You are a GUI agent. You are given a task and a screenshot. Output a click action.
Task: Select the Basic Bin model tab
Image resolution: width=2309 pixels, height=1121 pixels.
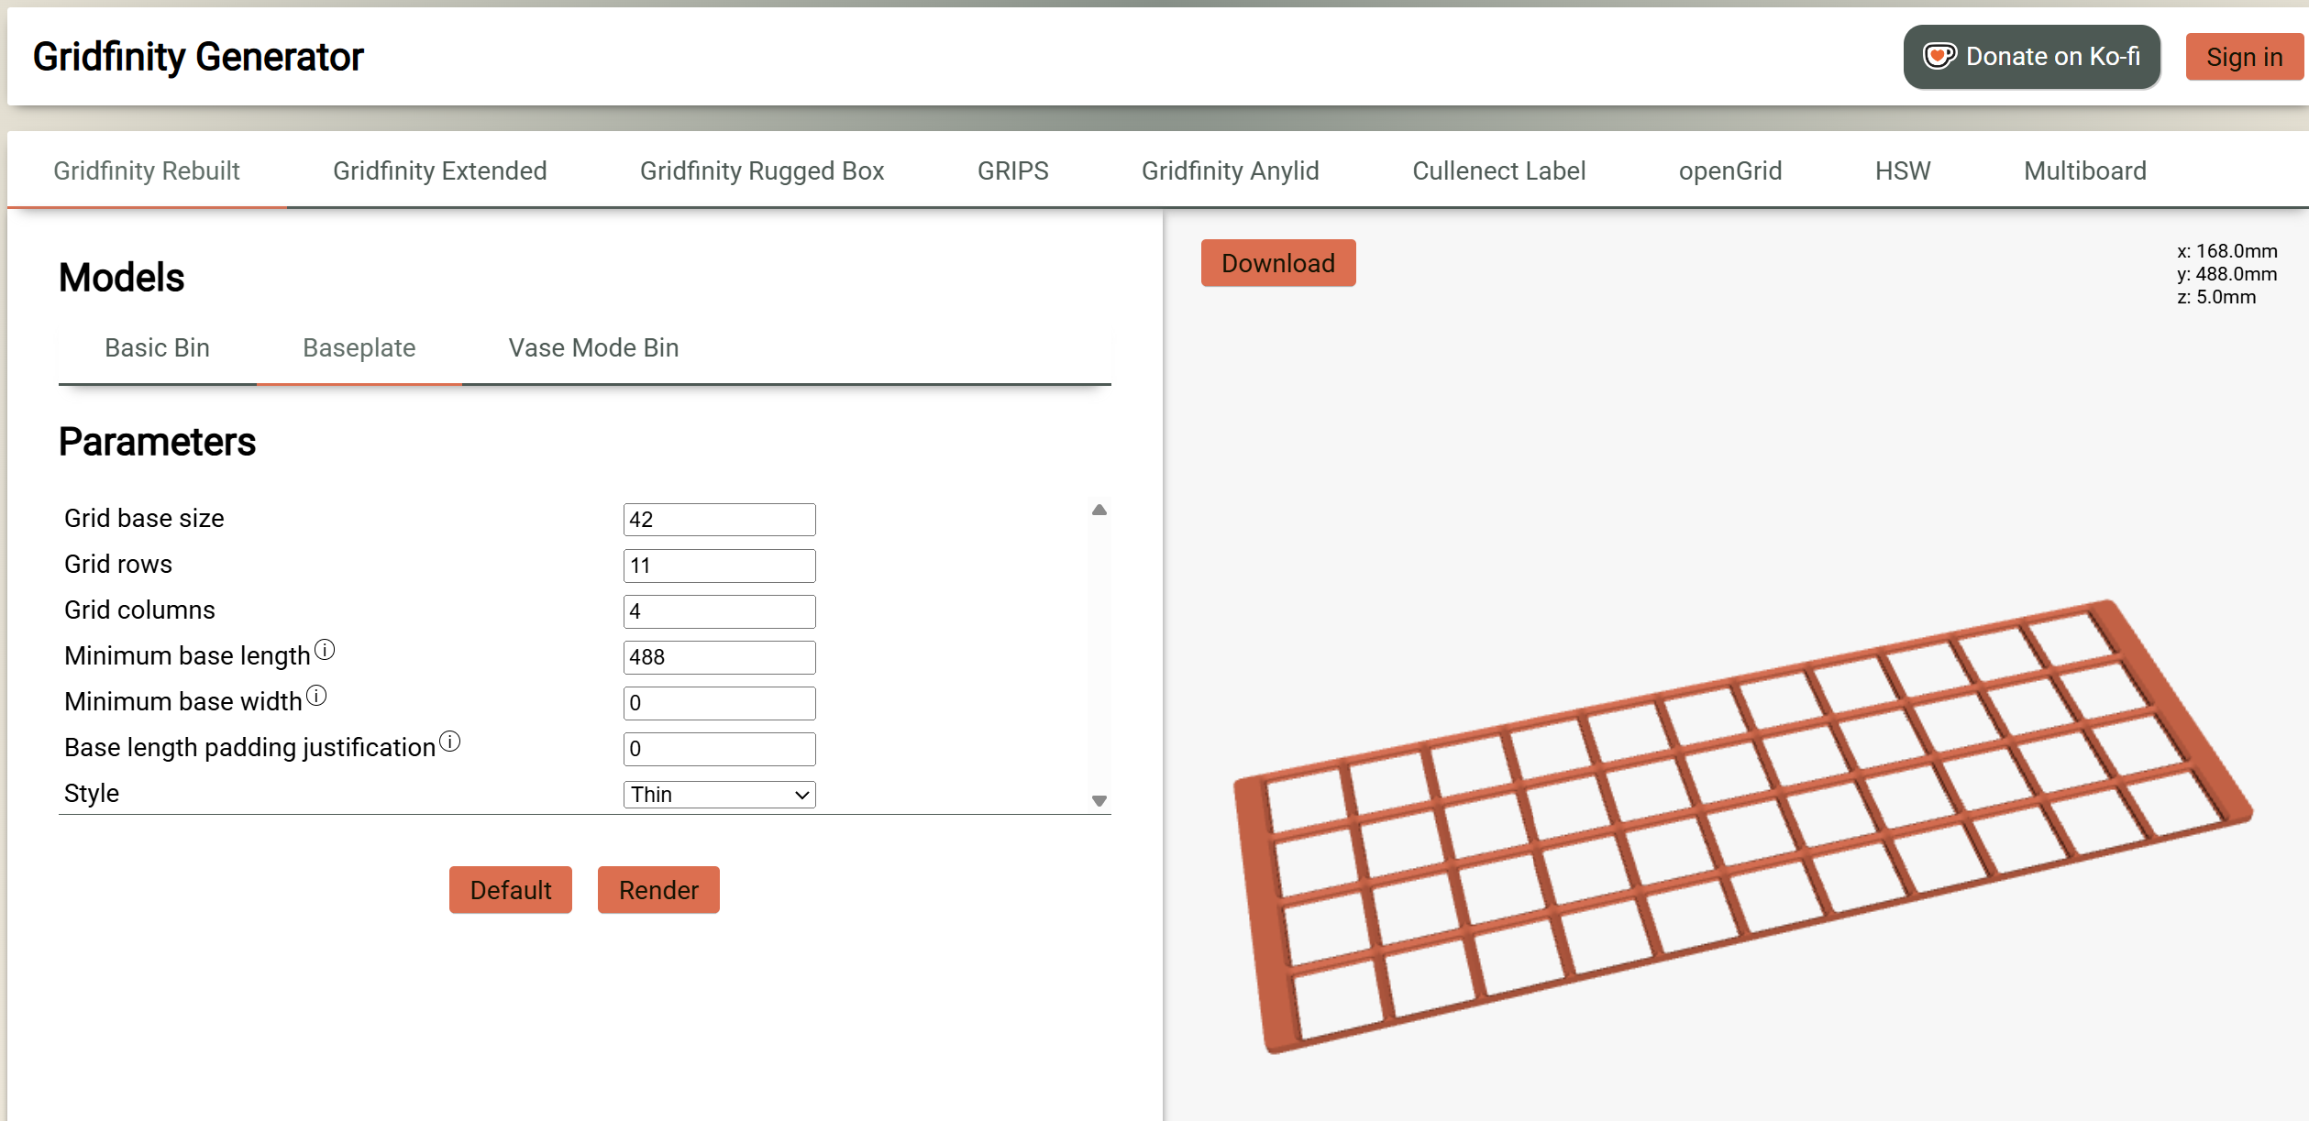click(x=158, y=348)
